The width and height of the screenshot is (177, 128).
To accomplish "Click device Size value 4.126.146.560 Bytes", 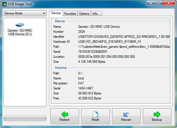I will click(x=92, y=62).
